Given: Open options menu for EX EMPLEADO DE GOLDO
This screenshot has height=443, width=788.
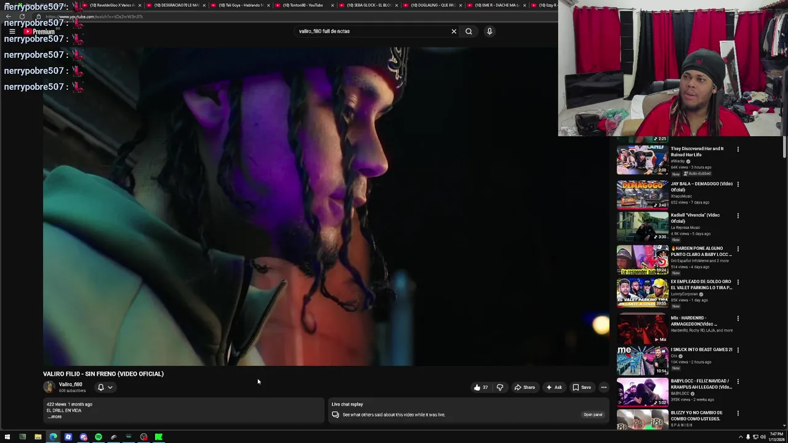Looking at the screenshot, I should pyautogui.click(x=738, y=282).
